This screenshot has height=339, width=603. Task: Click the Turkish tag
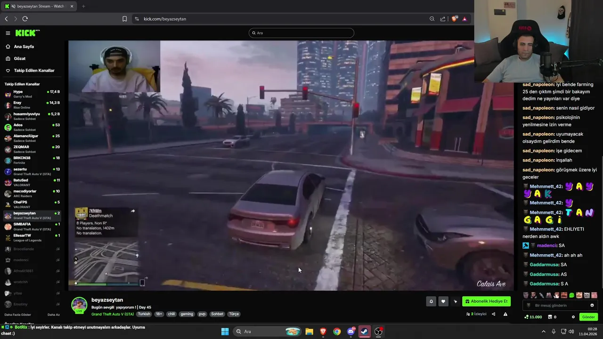pos(144,314)
